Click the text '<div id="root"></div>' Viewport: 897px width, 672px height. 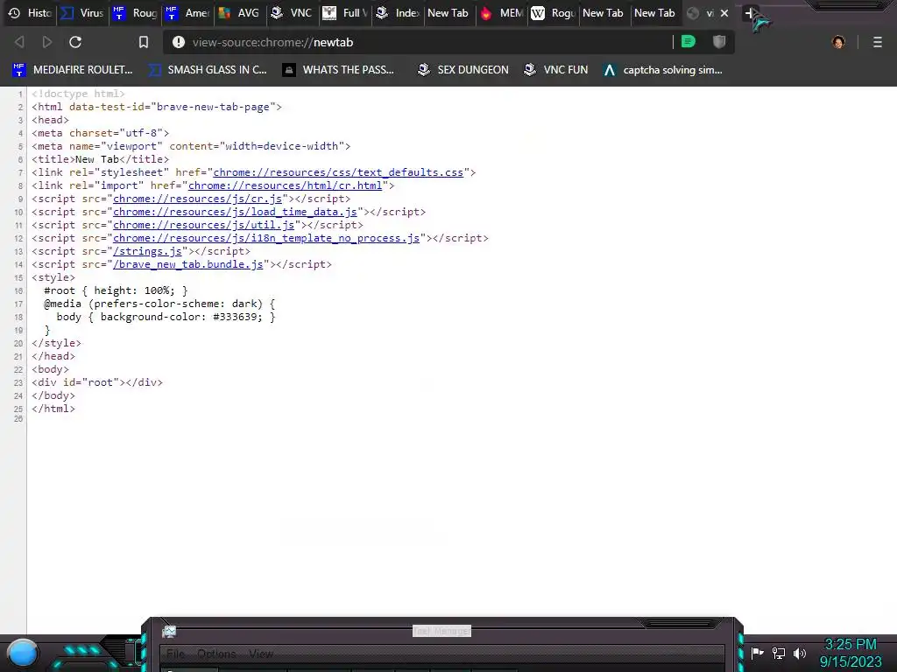(97, 383)
